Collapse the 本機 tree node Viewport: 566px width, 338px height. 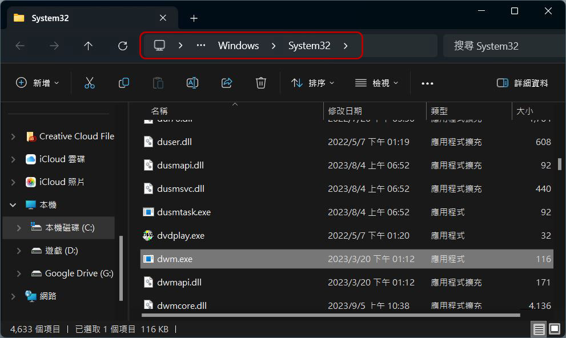click(13, 205)
